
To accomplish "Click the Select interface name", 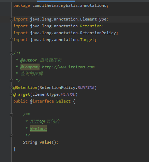I will (x=63, y=101).
